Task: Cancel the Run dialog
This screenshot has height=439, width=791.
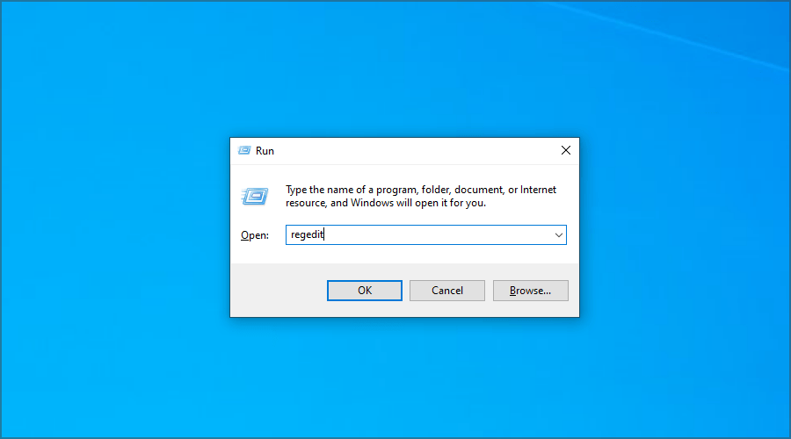Action: [447, 291]
